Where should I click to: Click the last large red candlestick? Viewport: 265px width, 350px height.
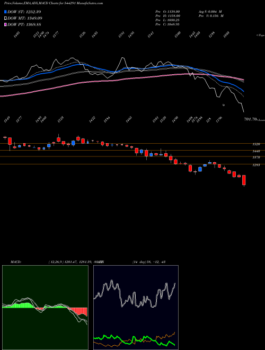[x=244, y=180]
